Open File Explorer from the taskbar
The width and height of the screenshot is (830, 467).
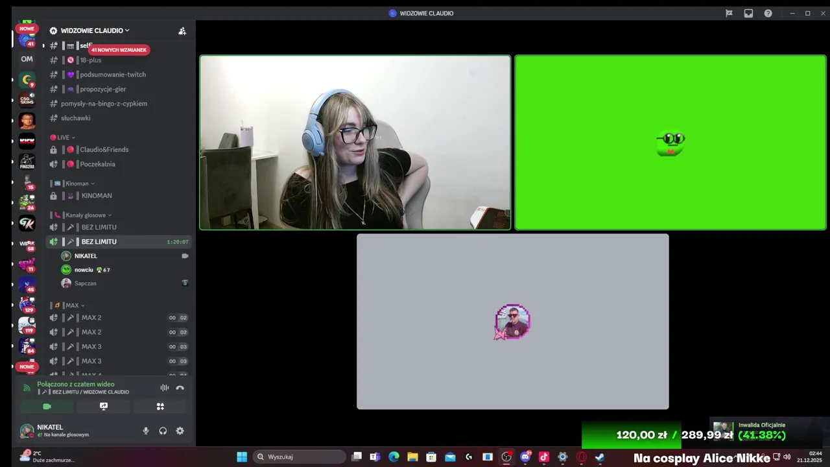412,457
